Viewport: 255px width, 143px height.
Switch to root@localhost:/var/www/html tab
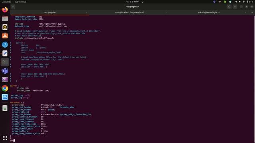pos(129,12)
